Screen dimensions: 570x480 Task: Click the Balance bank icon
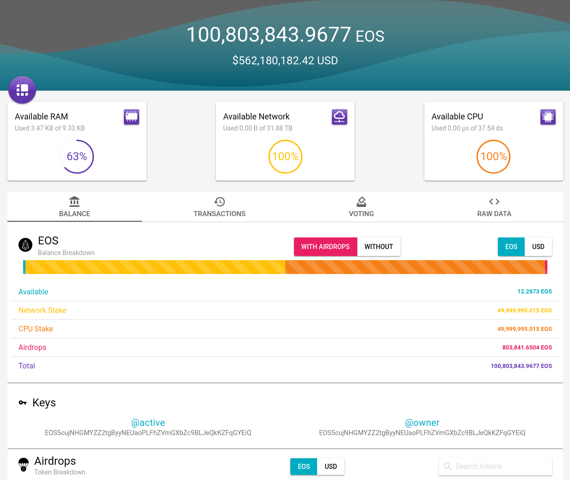coord(74,202)
